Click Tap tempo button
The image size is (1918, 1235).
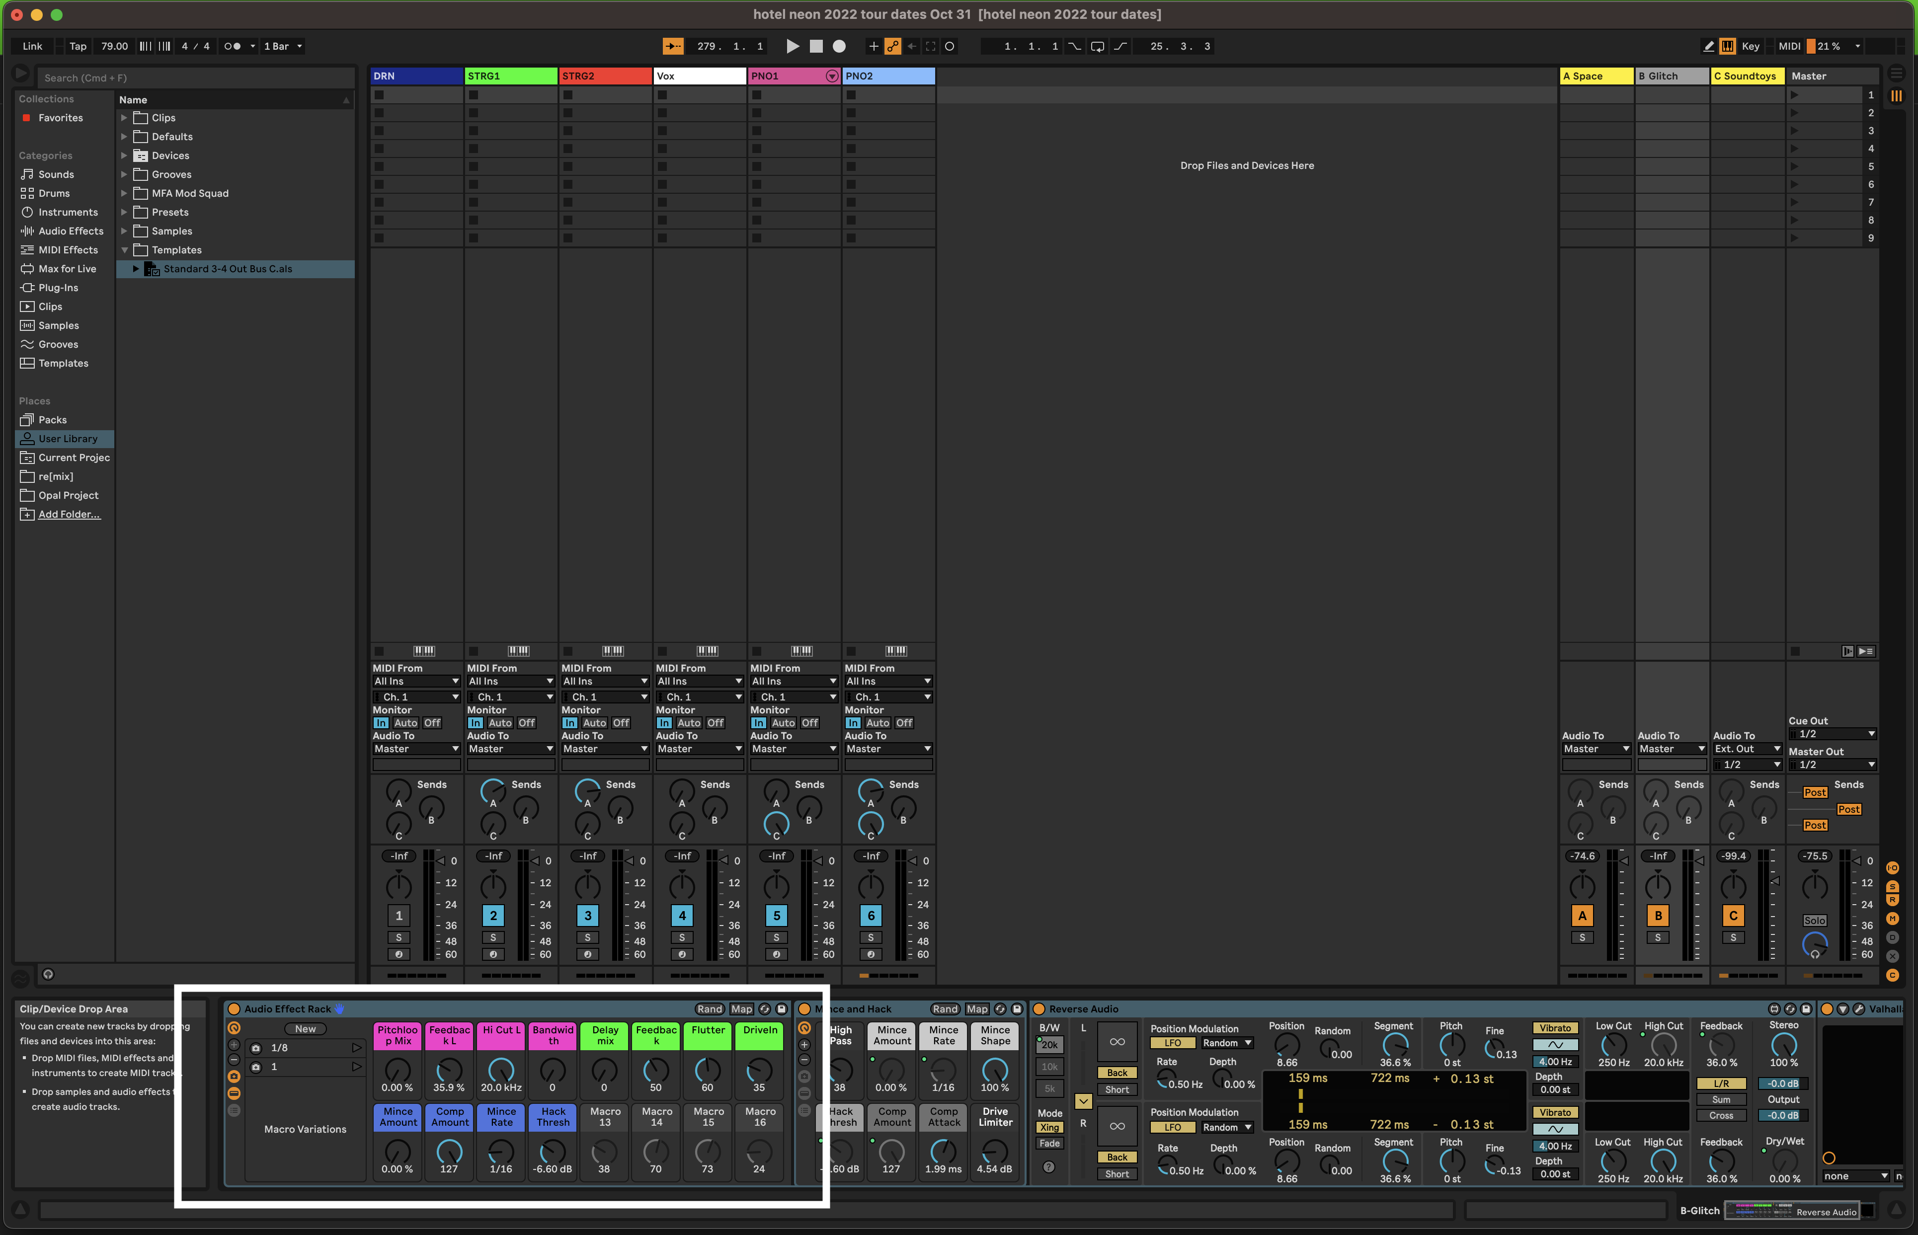pos(78,47)
